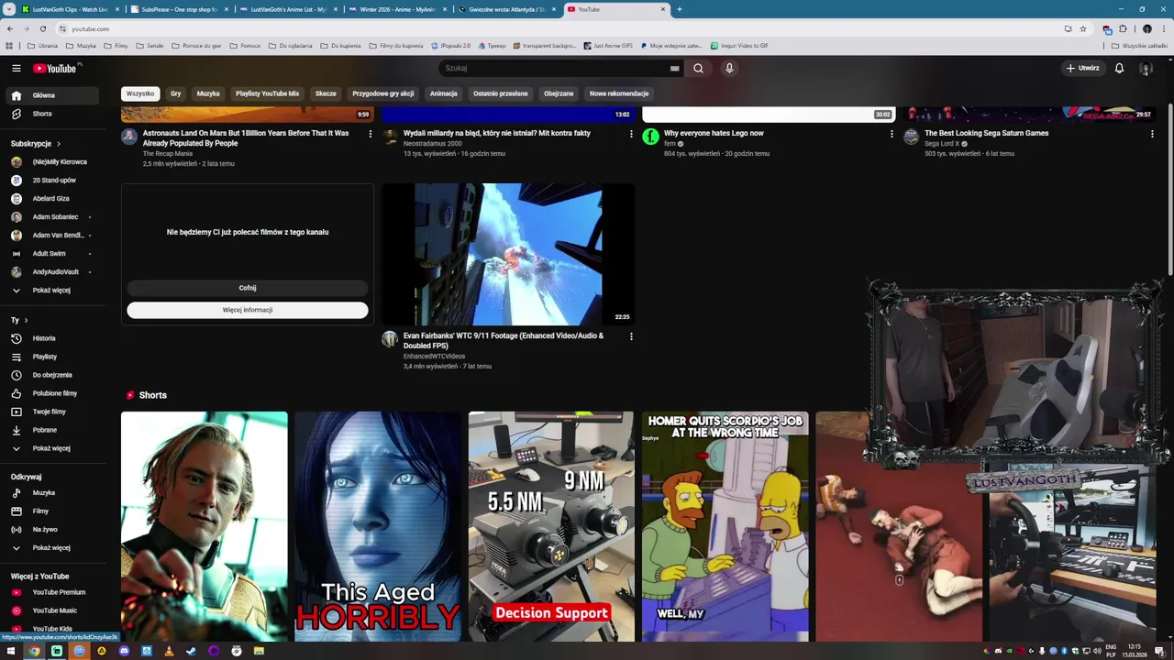Image resolution: width=1174 pixels, height=660 pixels.
Task: Open Na żywo in Odkrywaj section
Action: [x=53, y=530]
